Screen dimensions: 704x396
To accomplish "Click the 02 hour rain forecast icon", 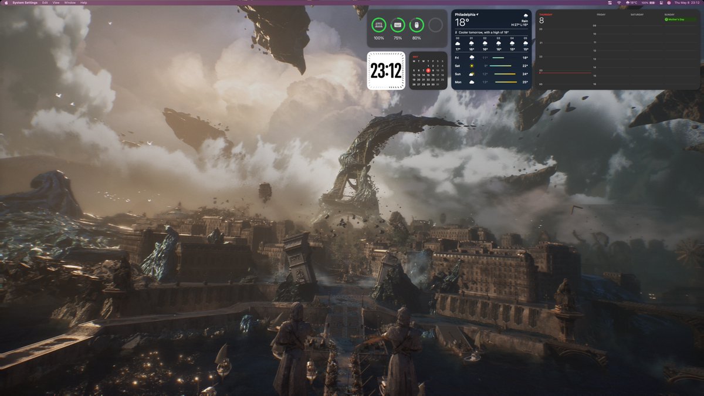I will point(485,43).
